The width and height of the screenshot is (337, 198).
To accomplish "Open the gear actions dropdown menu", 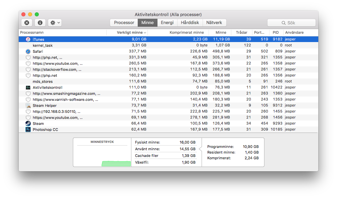I will [55, 23].
